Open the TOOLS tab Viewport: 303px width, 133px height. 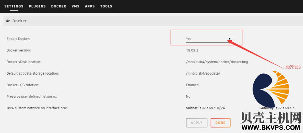click(x=106, y=6)
